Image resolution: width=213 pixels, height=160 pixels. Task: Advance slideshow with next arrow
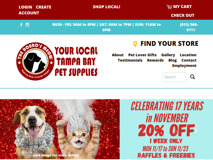pyautogui.click(x=196, y=131)
